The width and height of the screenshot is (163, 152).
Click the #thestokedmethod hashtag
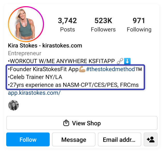tap(110, 69)
